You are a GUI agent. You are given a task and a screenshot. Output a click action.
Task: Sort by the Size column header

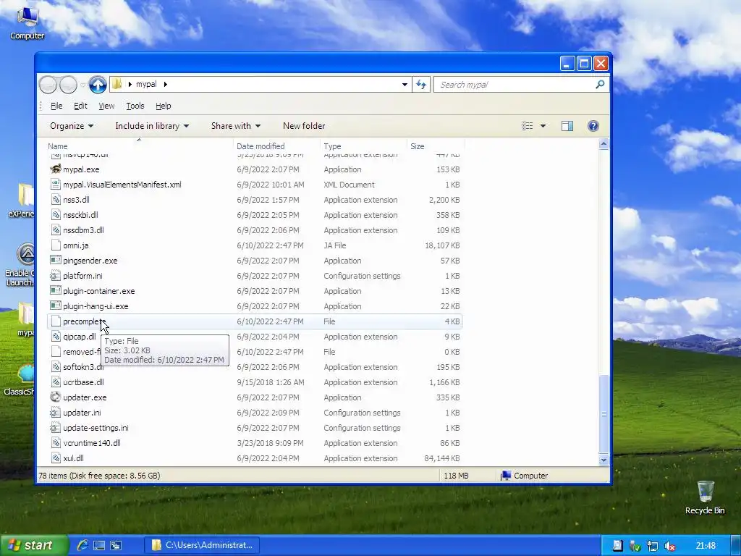coord(436,146)
